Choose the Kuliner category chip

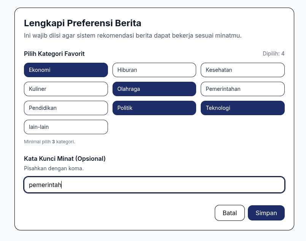[x=66, y=89]
